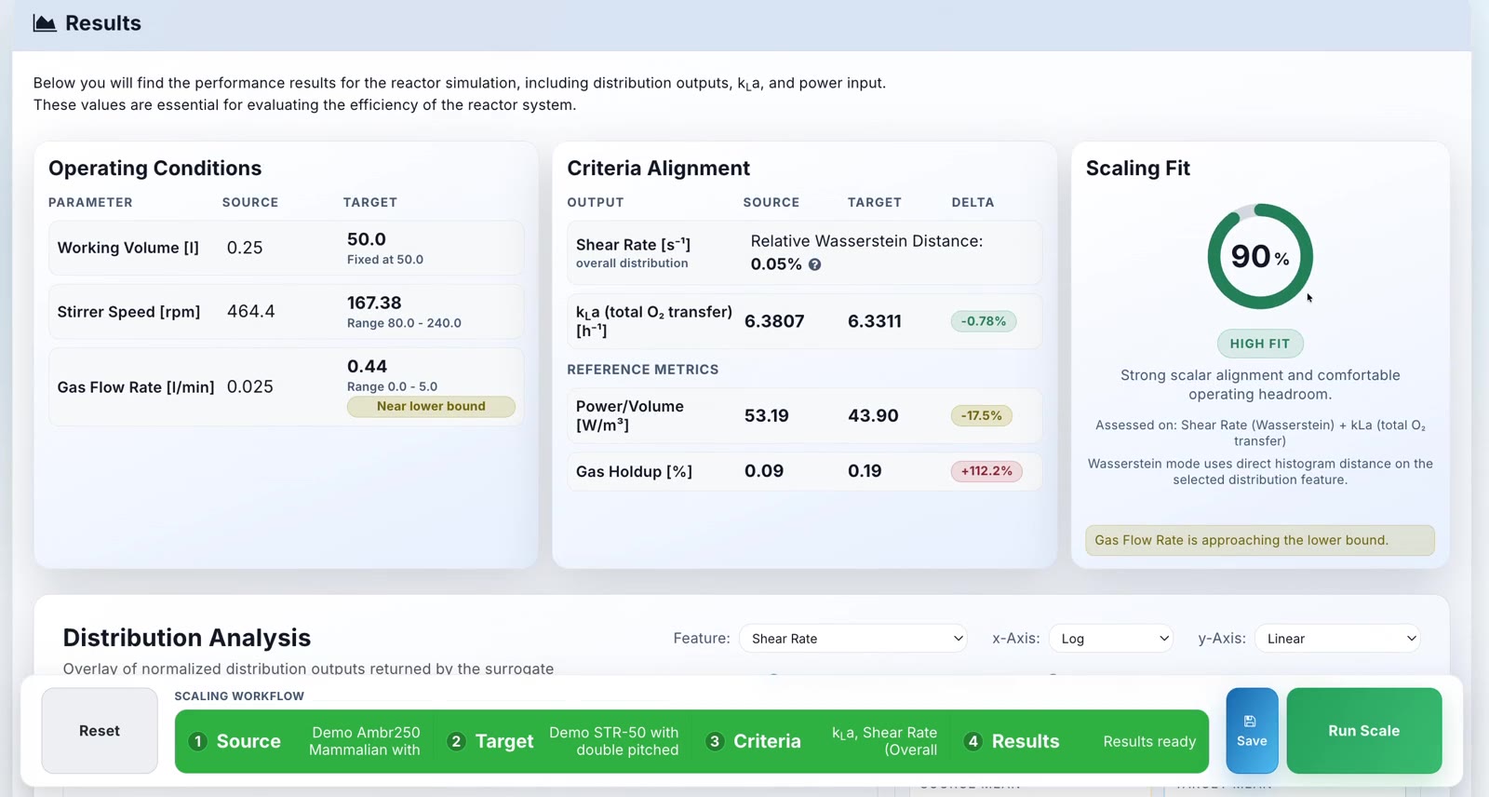Click the -17.5% Power/Volume delta badge

(x=981, y=416)
